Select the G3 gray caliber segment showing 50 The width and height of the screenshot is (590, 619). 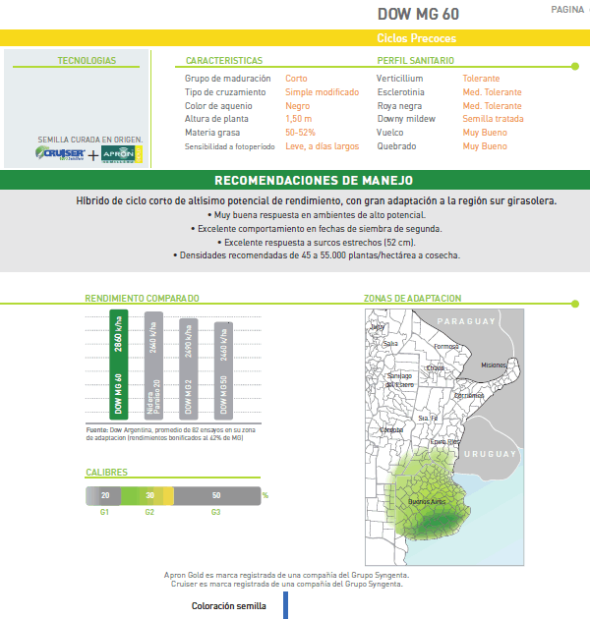(217, 495)
